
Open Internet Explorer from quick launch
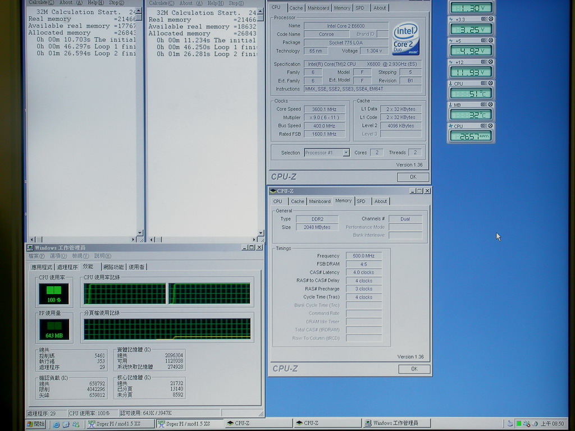57,424
